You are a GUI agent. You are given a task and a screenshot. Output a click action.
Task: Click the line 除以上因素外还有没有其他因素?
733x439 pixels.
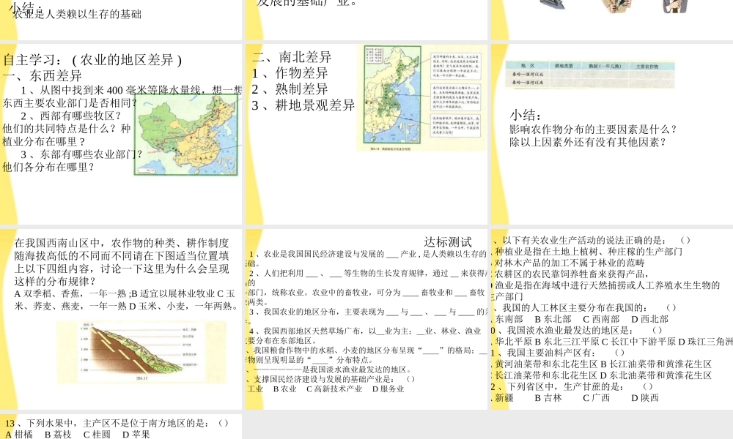[588, 142]
